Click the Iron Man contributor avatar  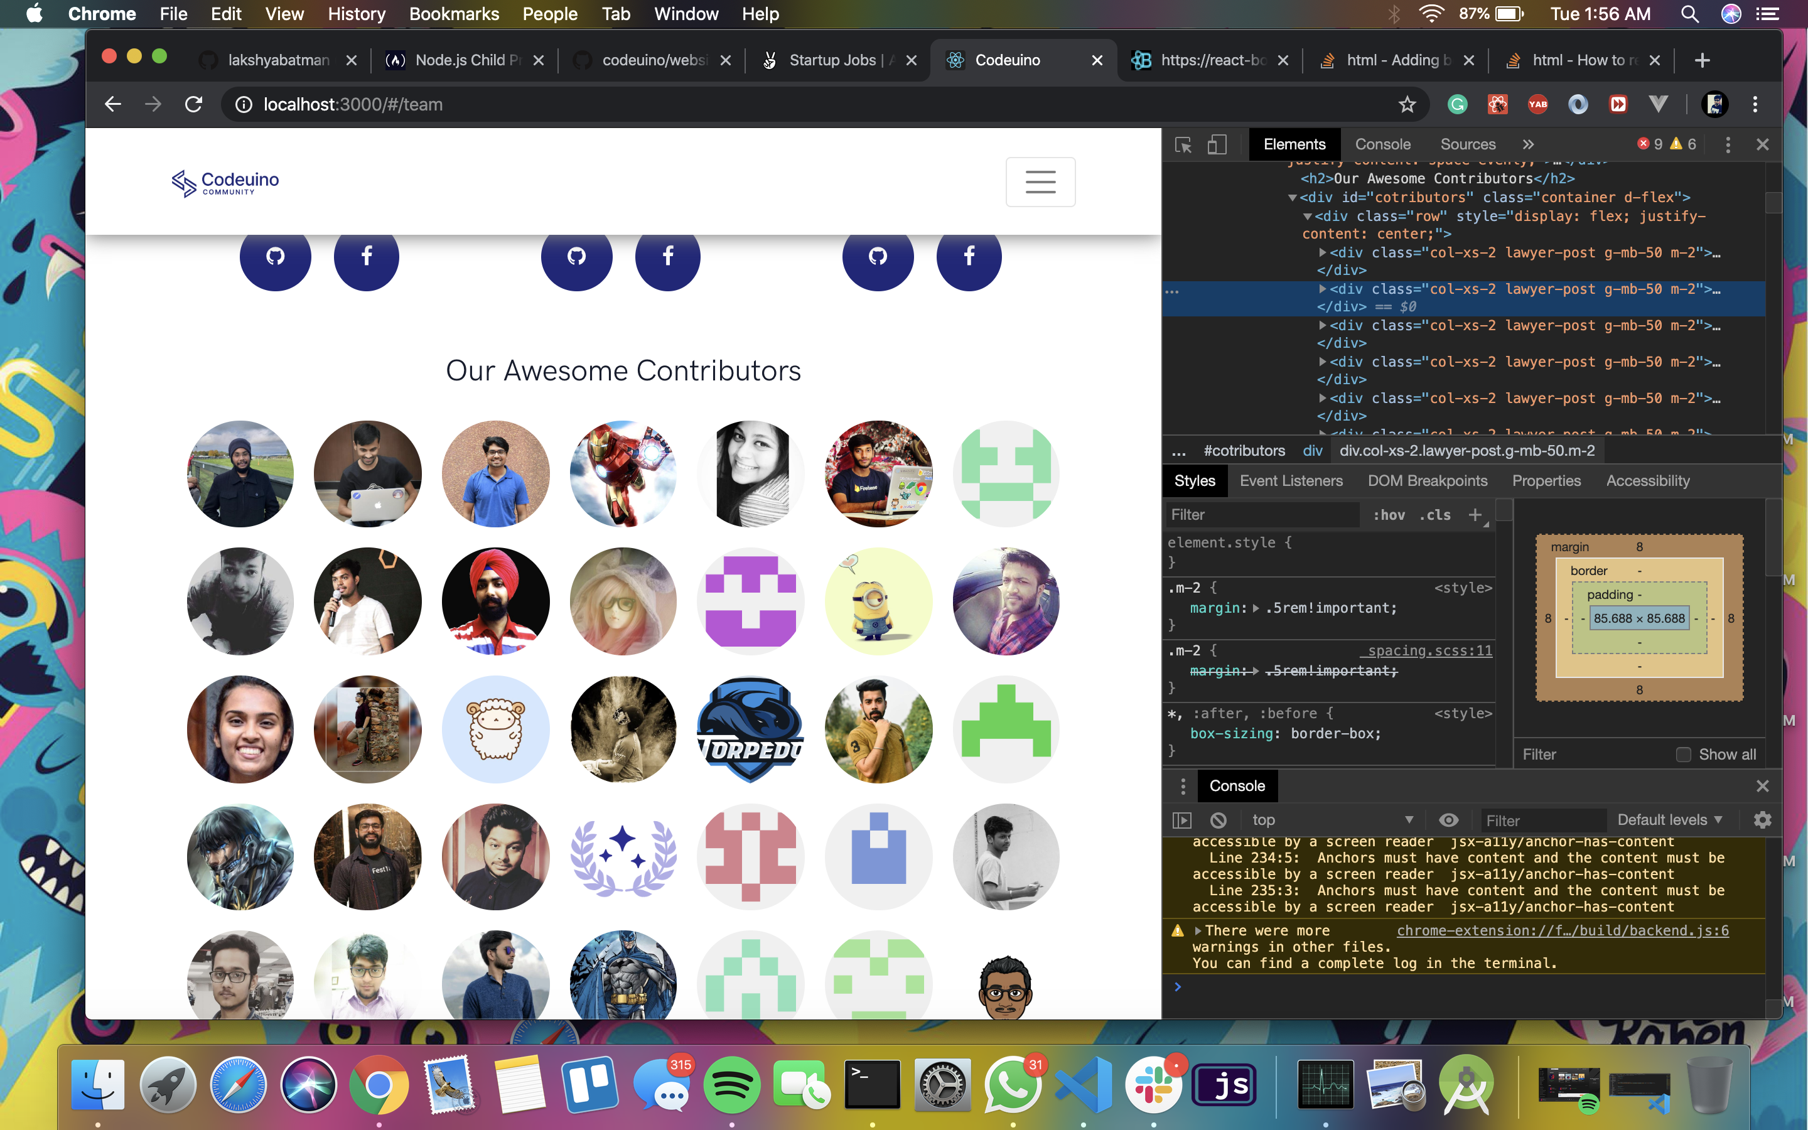pyautogui.click(x=623, y=474)
